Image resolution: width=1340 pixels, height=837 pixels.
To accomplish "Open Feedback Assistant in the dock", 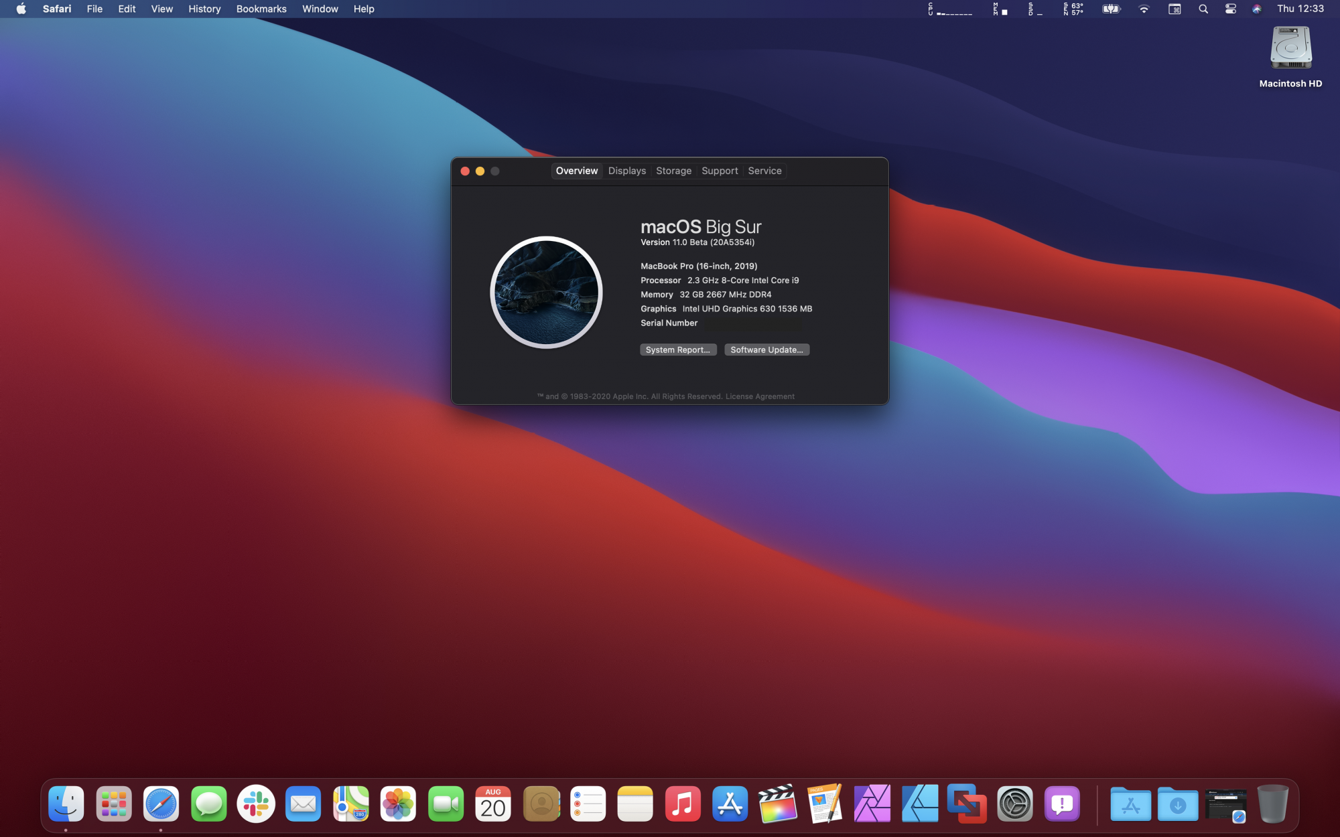I will pos(1062,804).
